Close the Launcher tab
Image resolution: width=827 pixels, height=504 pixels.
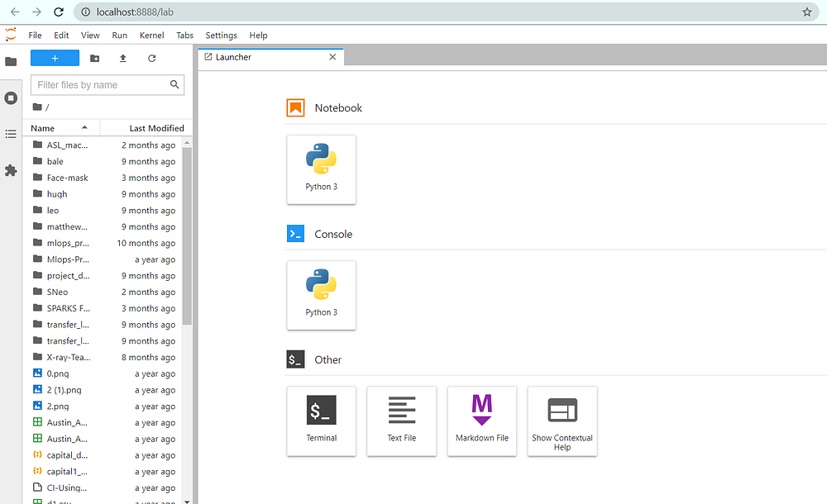tap(332, 57)
